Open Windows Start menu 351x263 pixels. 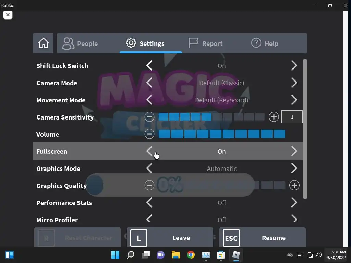click(115, 255)
